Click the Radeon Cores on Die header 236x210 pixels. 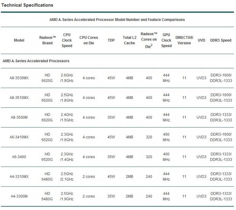tap(149, 40)
